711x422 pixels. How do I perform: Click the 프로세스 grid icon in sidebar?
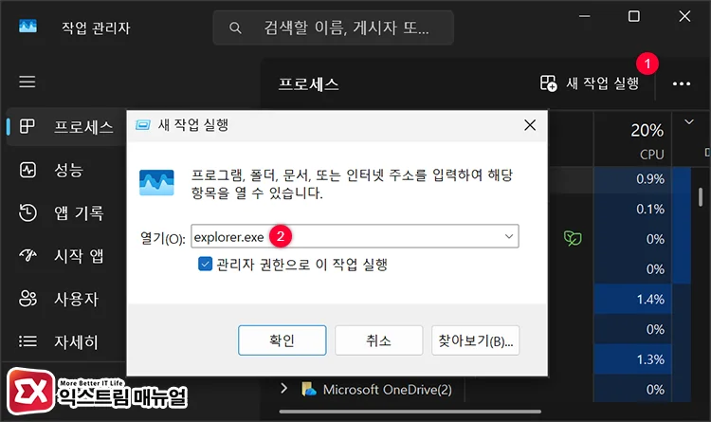coord(27,126)
